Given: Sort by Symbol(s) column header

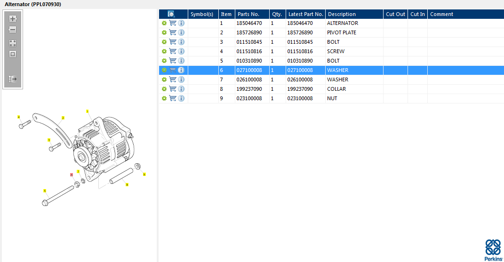Looking at the screenshot, I should tap(203, 14).
